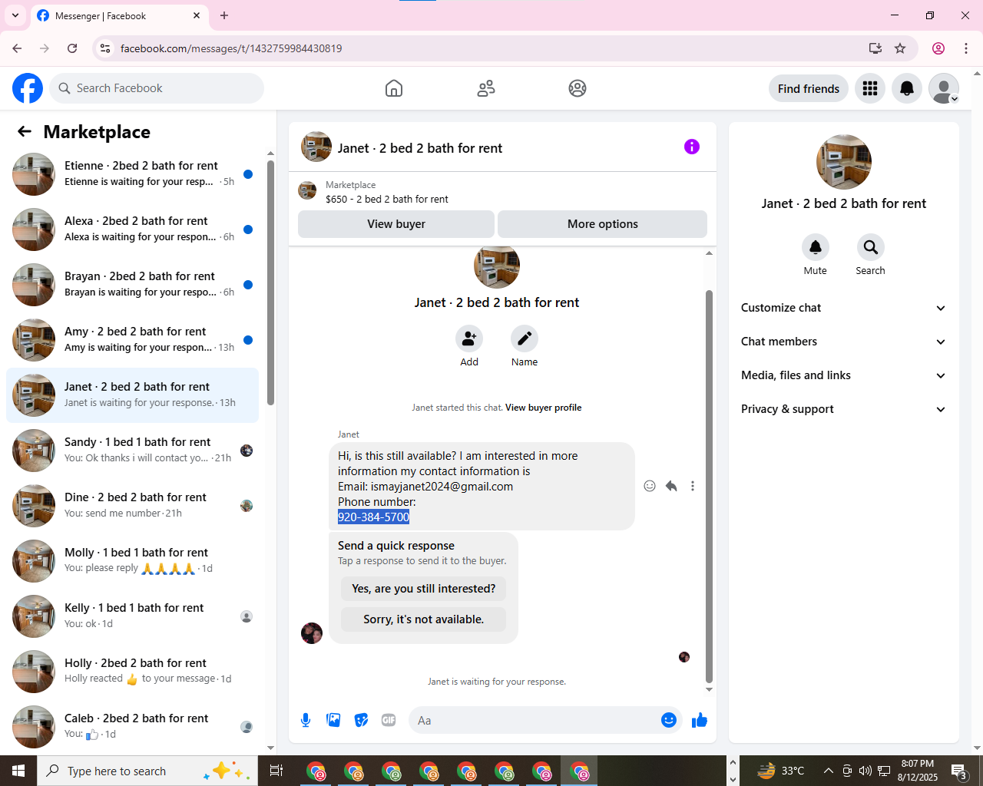Choose a GIF icon

click(389, 720)
